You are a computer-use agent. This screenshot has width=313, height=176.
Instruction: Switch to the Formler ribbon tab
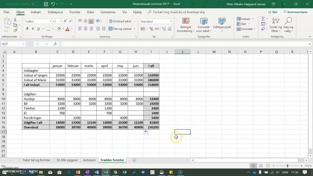pyautogui.click(x=75, y=12)
